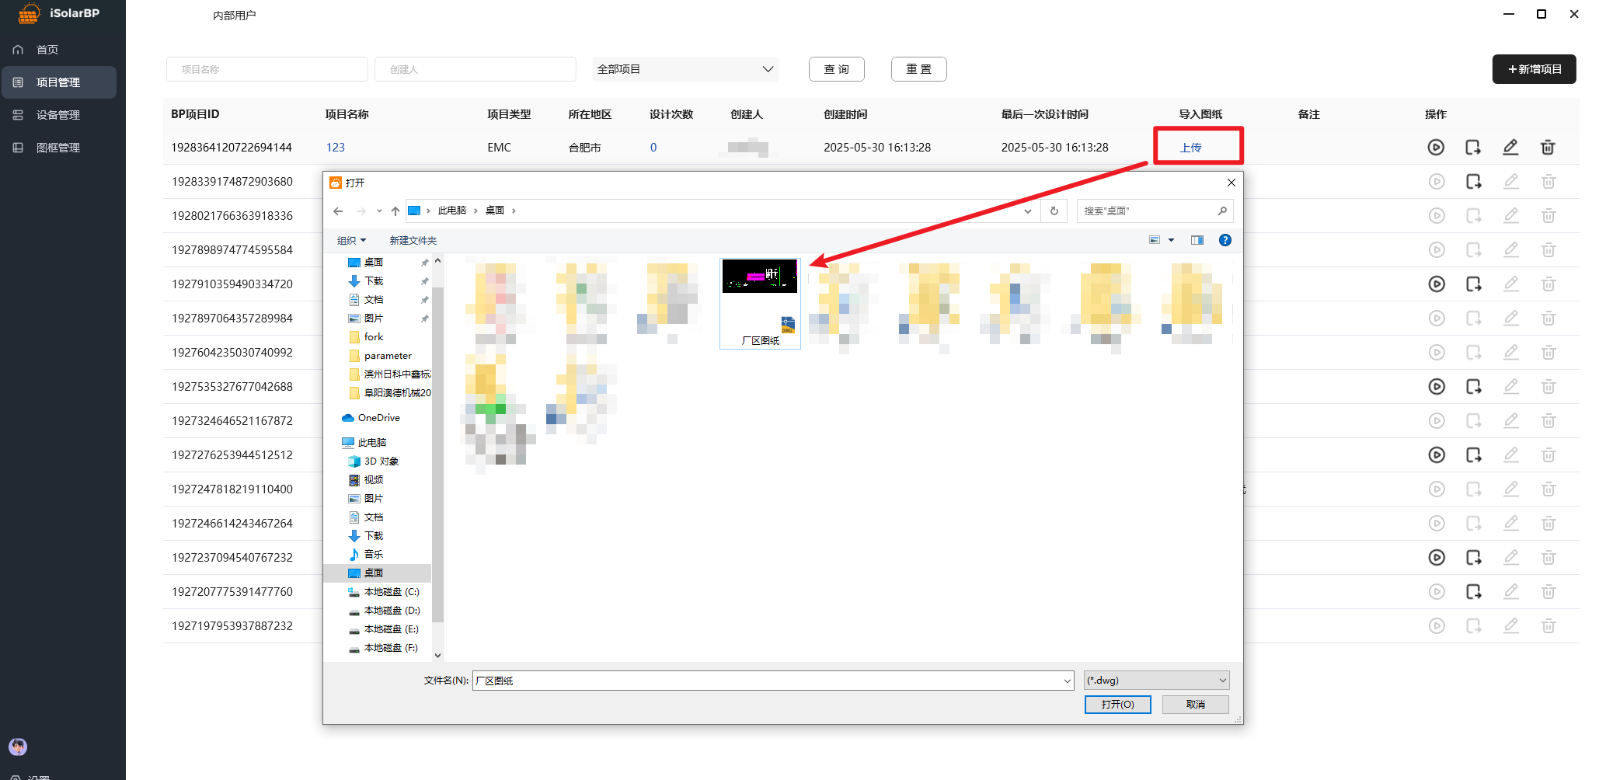Click the 上传 upload link

(x=1190, y=148)
